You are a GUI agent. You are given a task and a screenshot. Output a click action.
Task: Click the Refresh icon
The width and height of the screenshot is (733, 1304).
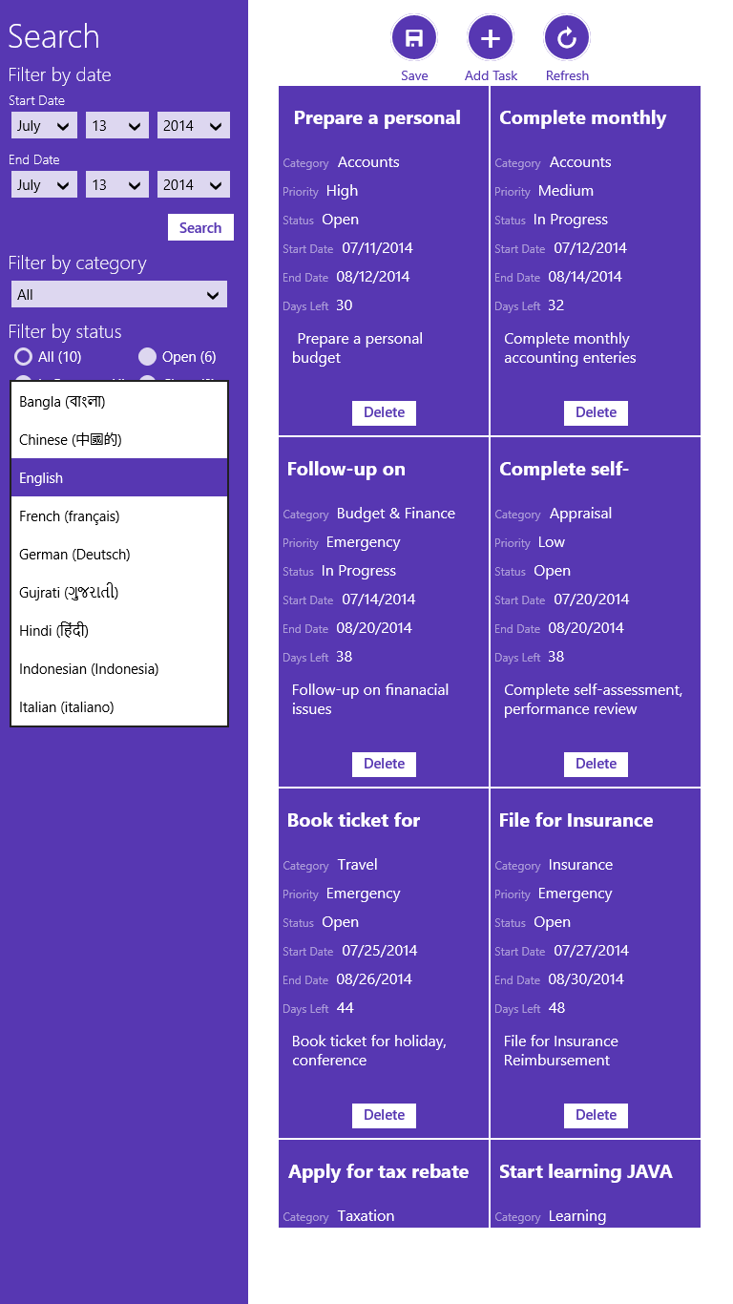(x=567, y=38)
